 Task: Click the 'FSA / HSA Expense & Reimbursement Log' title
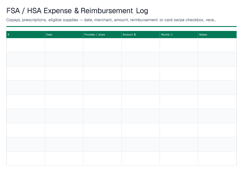point(77,11)
